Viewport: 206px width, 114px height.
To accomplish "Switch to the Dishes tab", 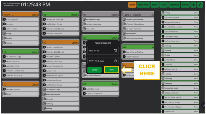I will coord(163,4).
